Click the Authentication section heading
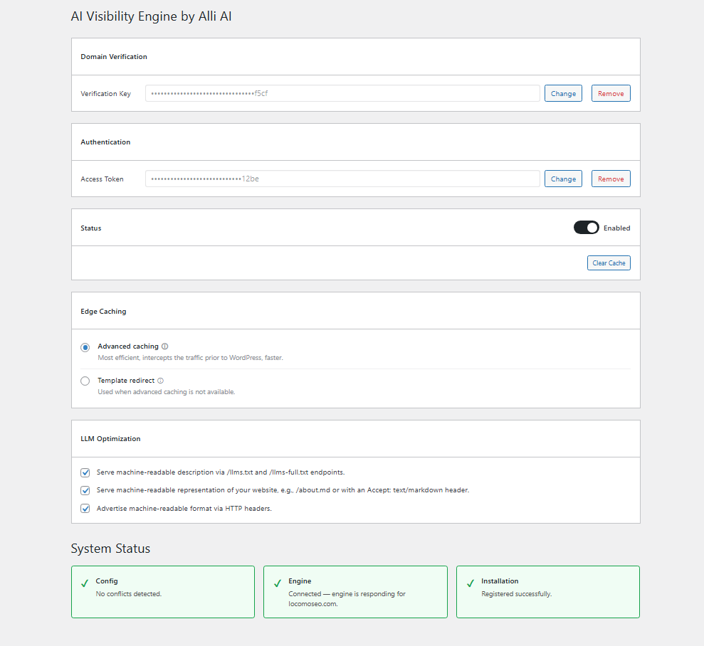704x646 pixels. 105,142
